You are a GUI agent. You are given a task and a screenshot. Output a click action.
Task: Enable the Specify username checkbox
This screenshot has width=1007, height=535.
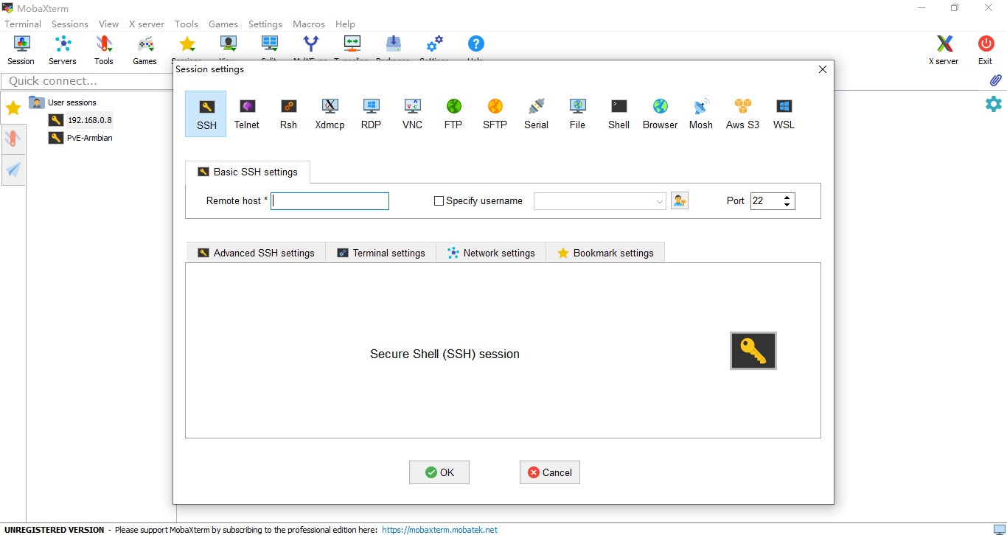coord(439,201)
